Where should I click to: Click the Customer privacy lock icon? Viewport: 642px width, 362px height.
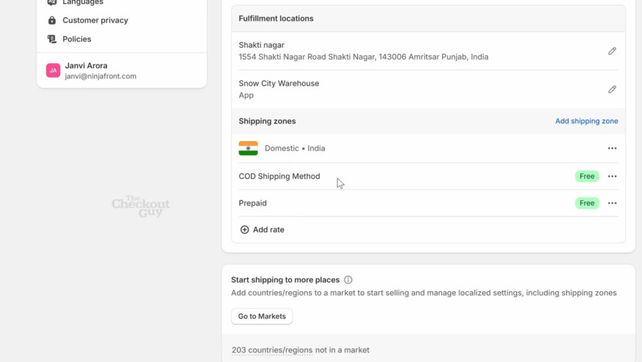click(x=51, y=20)
